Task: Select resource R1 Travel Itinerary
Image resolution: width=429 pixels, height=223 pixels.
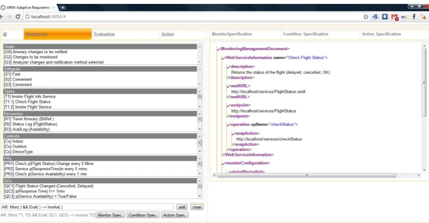Action: [100, 119]
